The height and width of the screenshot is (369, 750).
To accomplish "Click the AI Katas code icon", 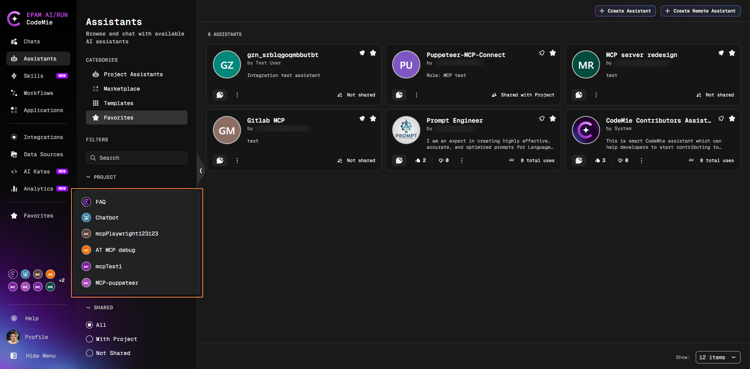I will pyautogui.click(x=14, y=171).
